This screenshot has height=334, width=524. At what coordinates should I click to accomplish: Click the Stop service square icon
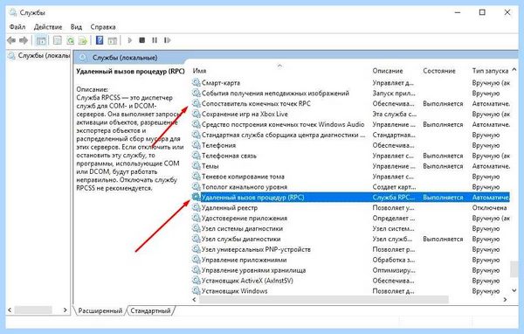click(142, 40)
